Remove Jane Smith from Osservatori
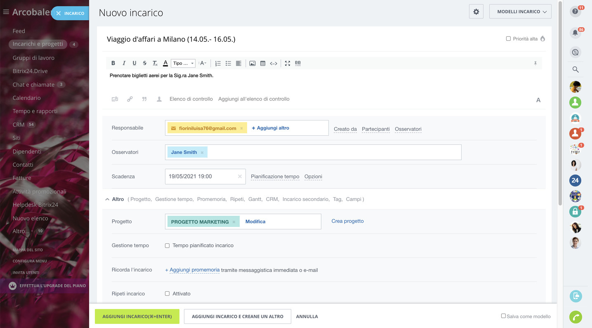The width and height of the screenshot is (592, 328). click(202, 153)
